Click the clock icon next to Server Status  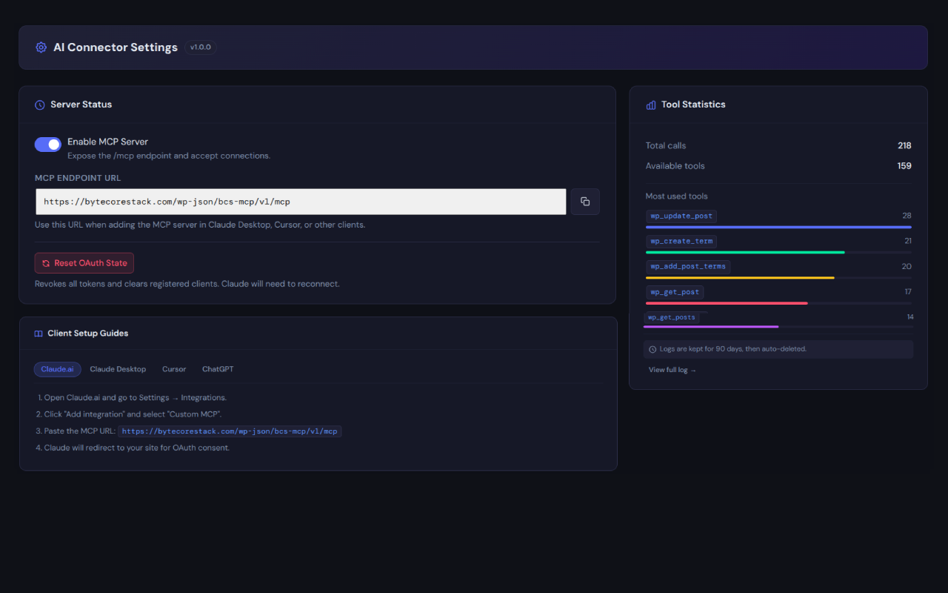(x=40, y=105)
